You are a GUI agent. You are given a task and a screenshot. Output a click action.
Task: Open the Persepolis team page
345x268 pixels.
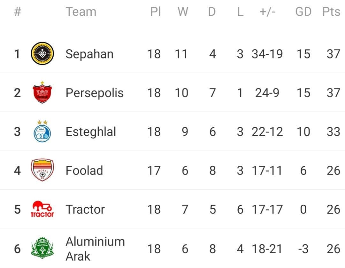(x=95, y=93)
